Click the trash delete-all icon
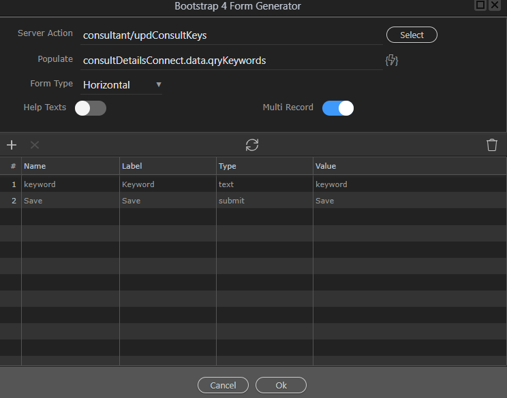Viewport: 507px width, 398px height. tap(492, 145)
